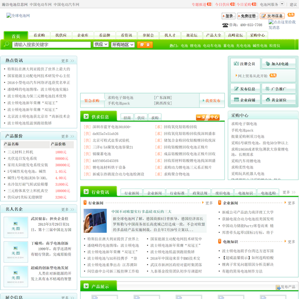Select the 政策法规 tab in 行业资讯
This screenshot has width=299, height=299.
click(200, 193)
